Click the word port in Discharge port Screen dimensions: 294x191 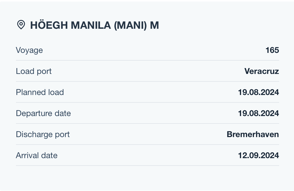click(x=62, y=135)
